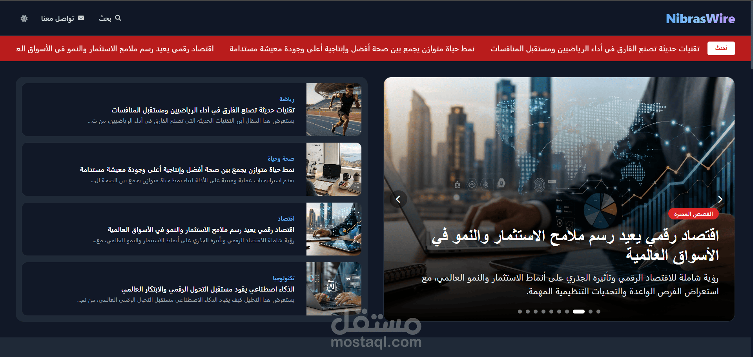753x357 pixels.
Task: Select the تكنولوجيا category label
Action: (284, 278)
